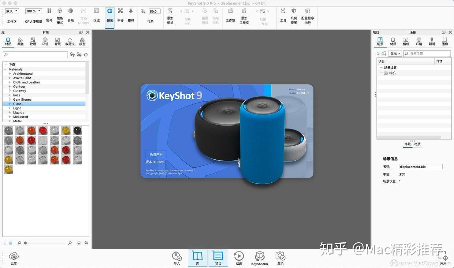Open KeyShot 云库 cloud library

pyautogui.click(x=14, y=256)
